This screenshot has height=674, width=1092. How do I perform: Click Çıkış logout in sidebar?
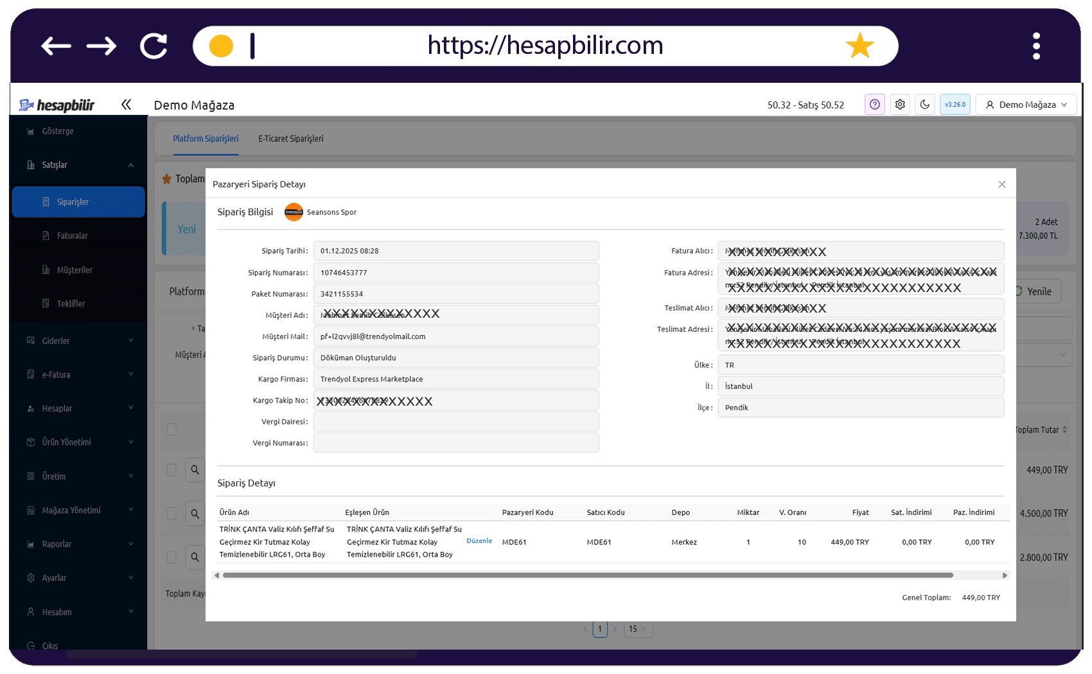pyautogui.click(x=78, y=644)
